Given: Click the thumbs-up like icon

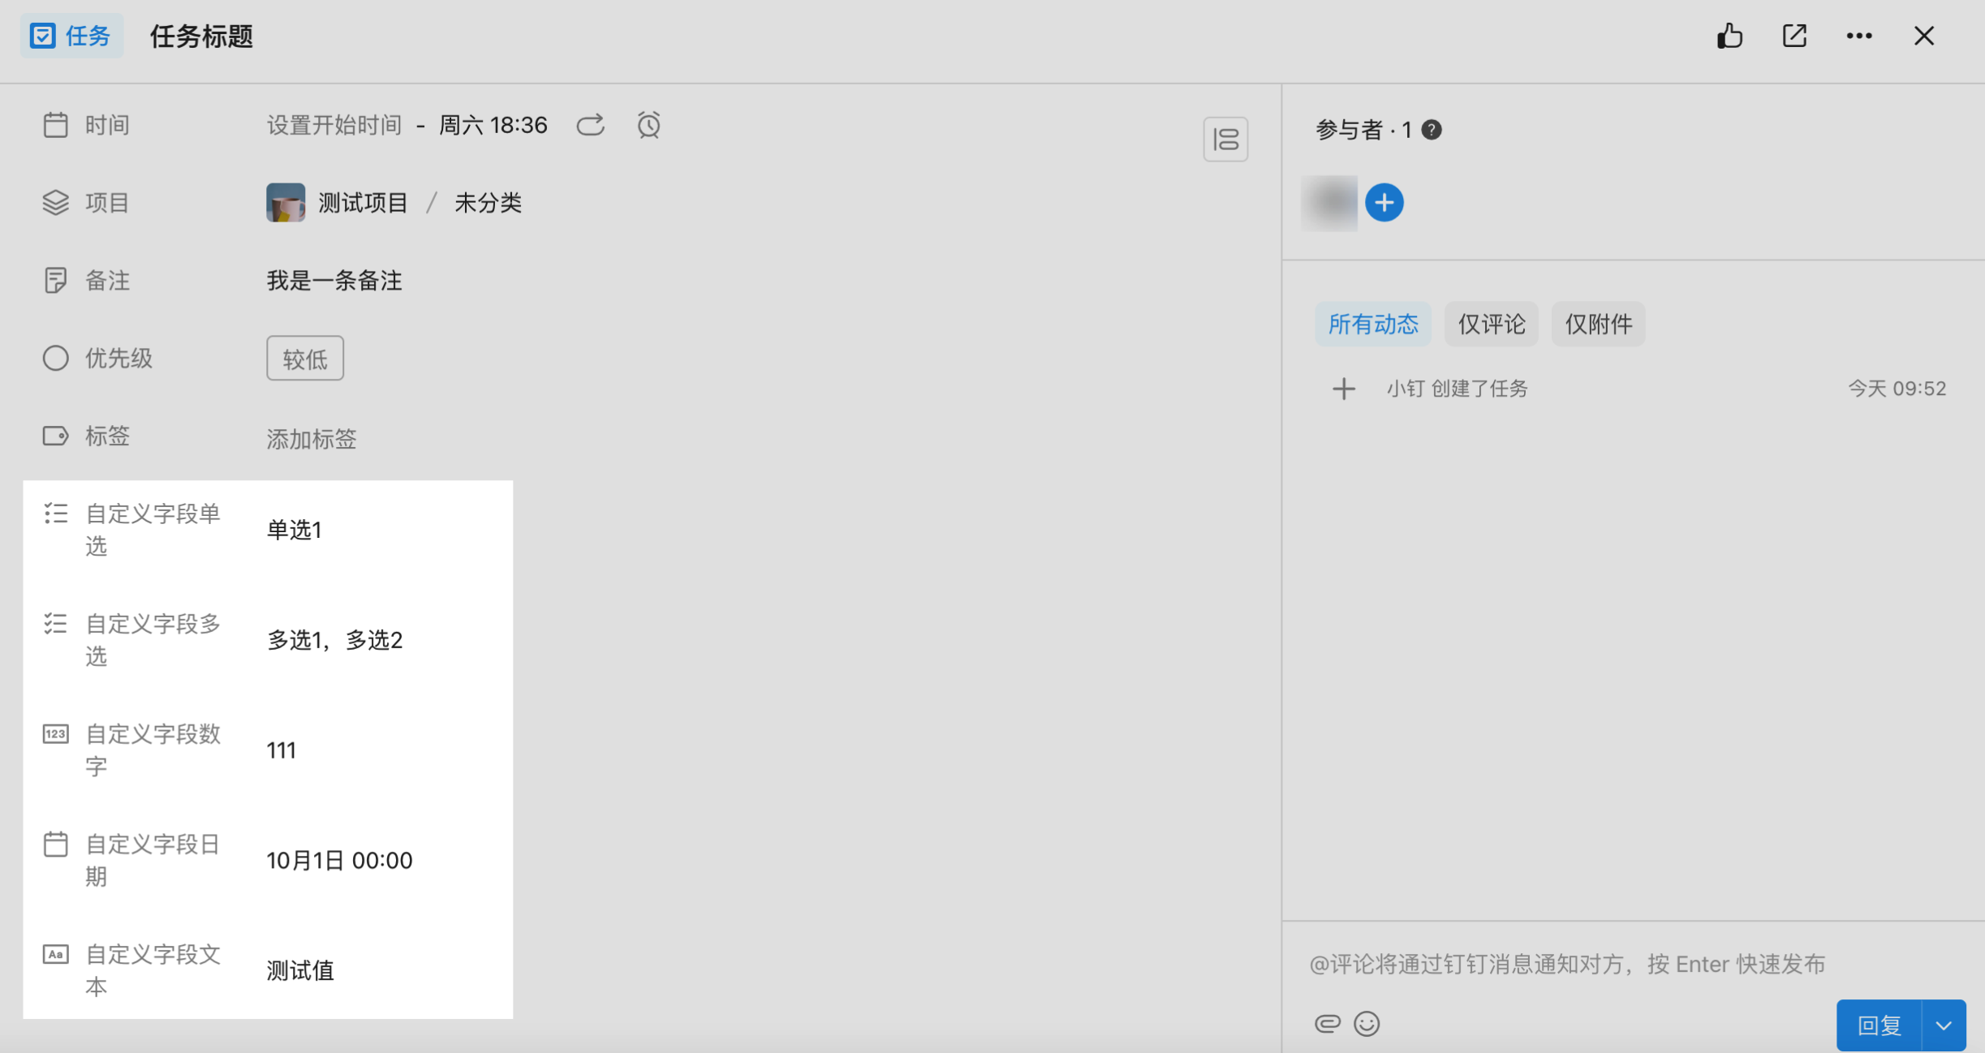Looking at the screenshot, I should (x=1729, y=36).
